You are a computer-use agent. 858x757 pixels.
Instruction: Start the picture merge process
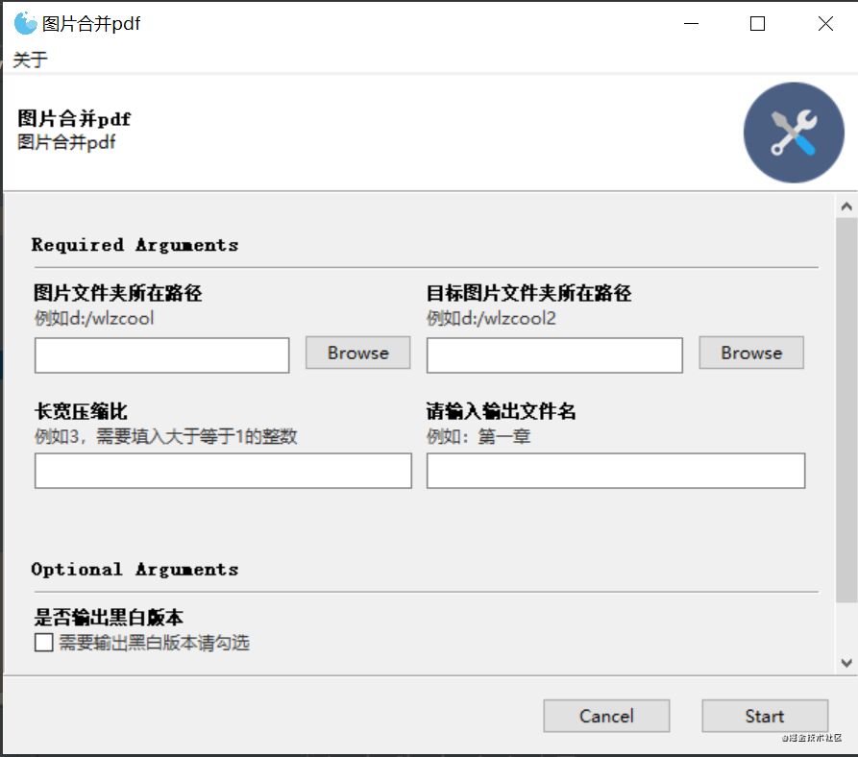click(x=765, y=716)
